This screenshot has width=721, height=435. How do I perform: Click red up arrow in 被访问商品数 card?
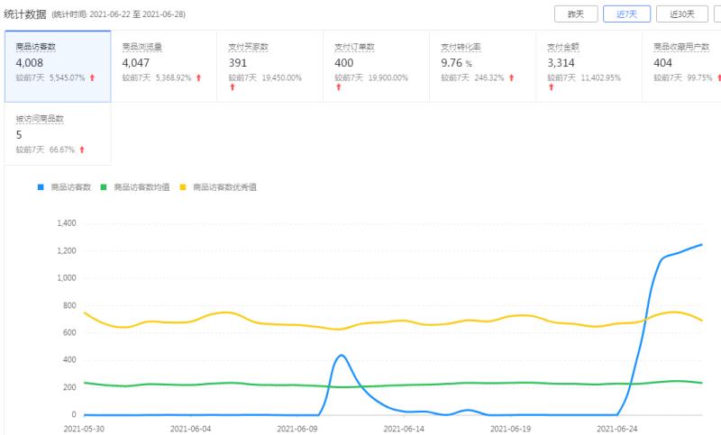[x=82, y=150]
